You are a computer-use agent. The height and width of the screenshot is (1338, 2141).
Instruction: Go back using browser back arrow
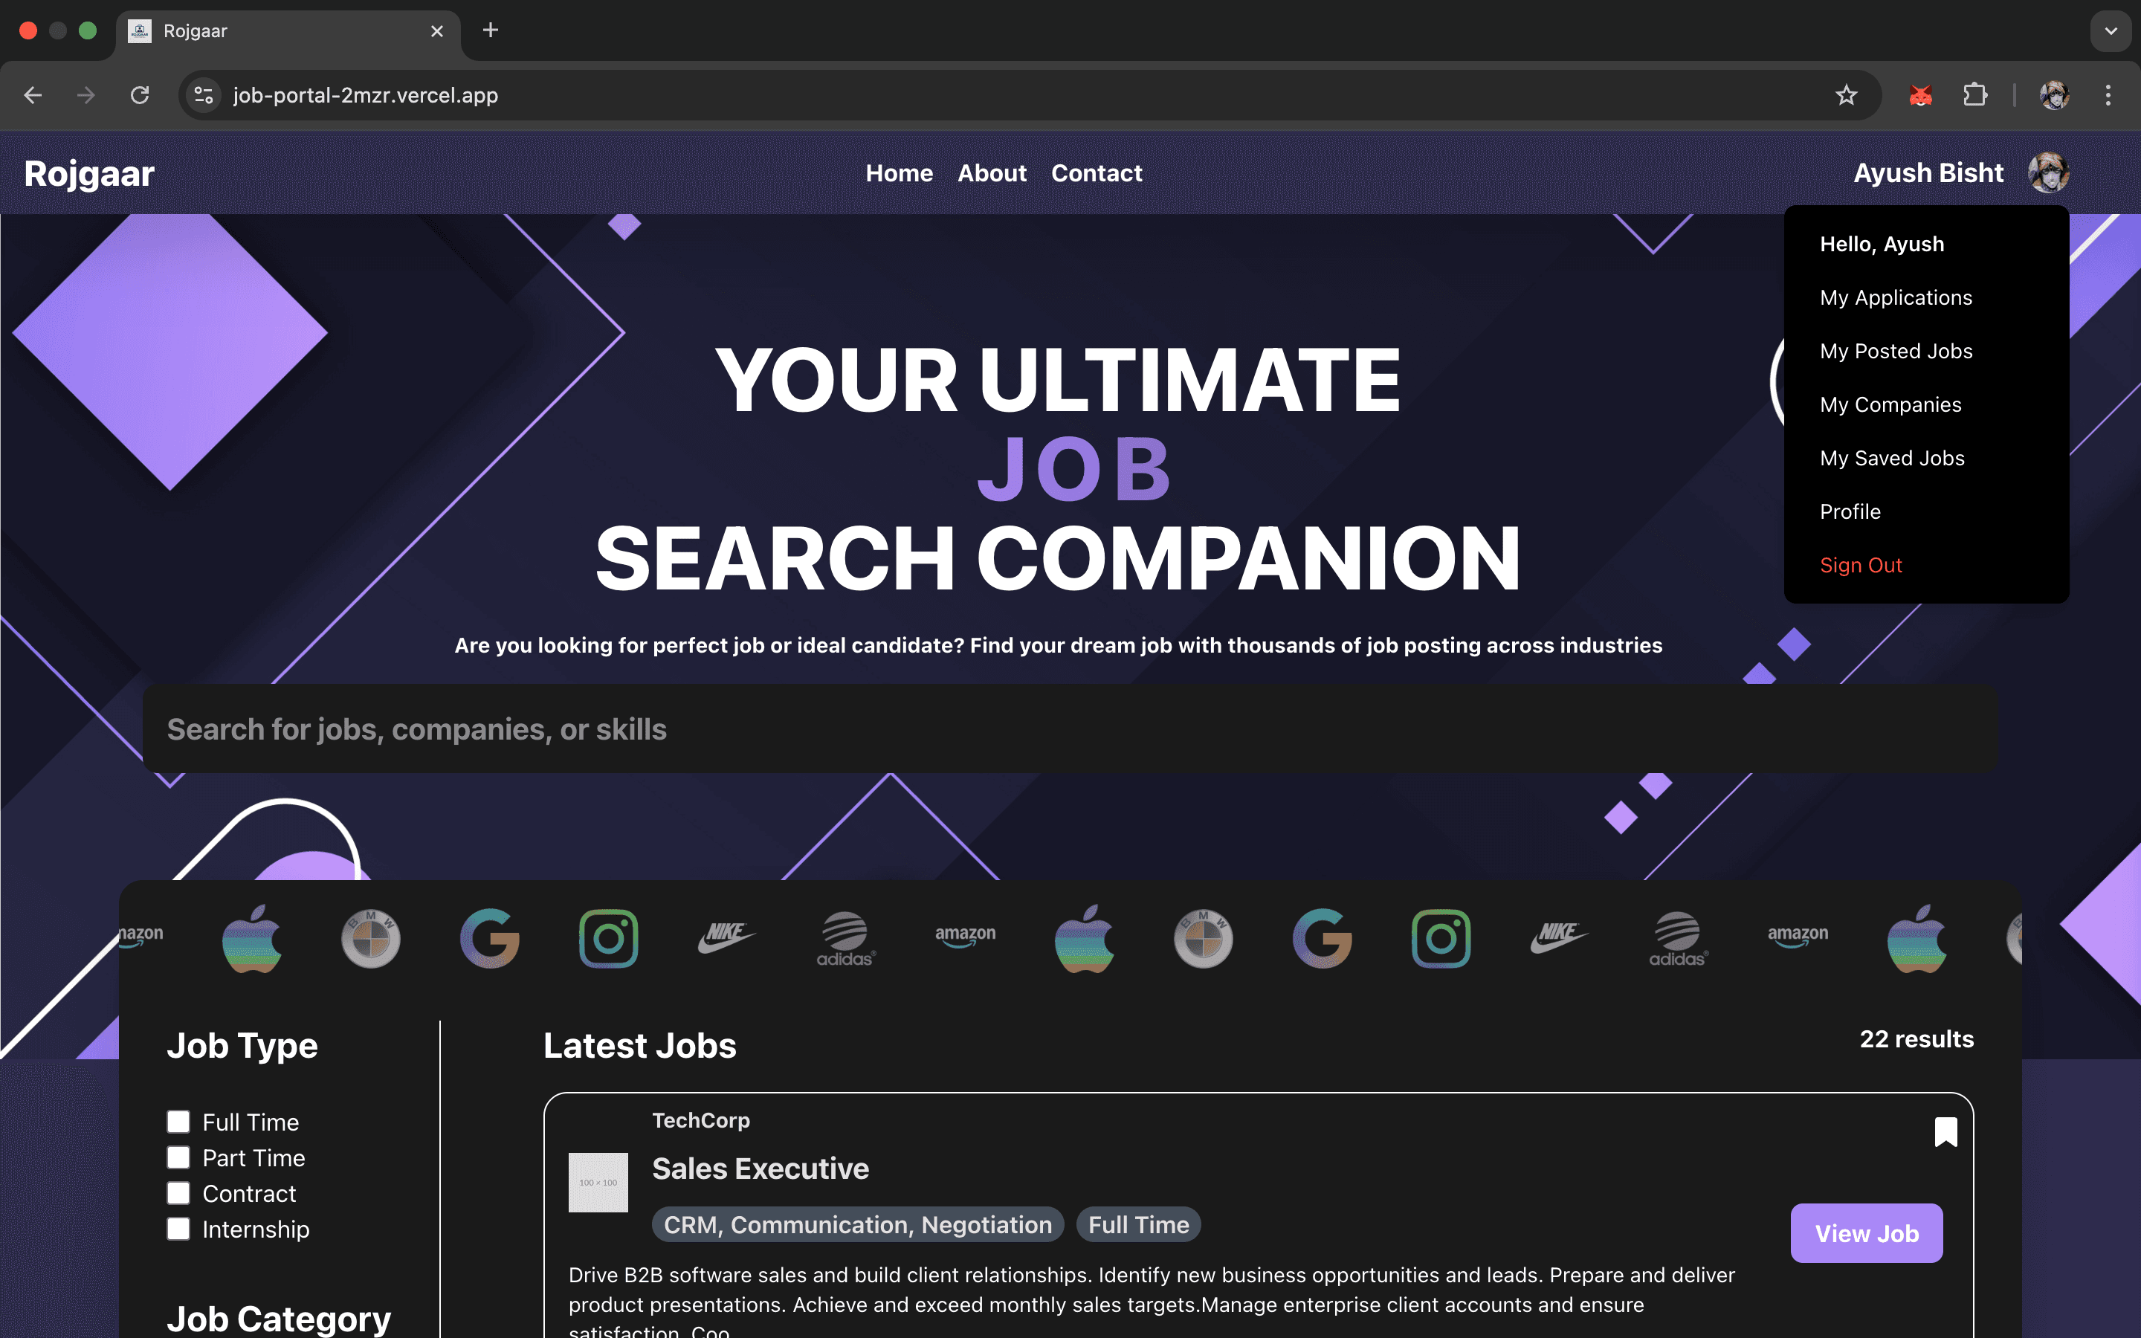click(33, 94)
